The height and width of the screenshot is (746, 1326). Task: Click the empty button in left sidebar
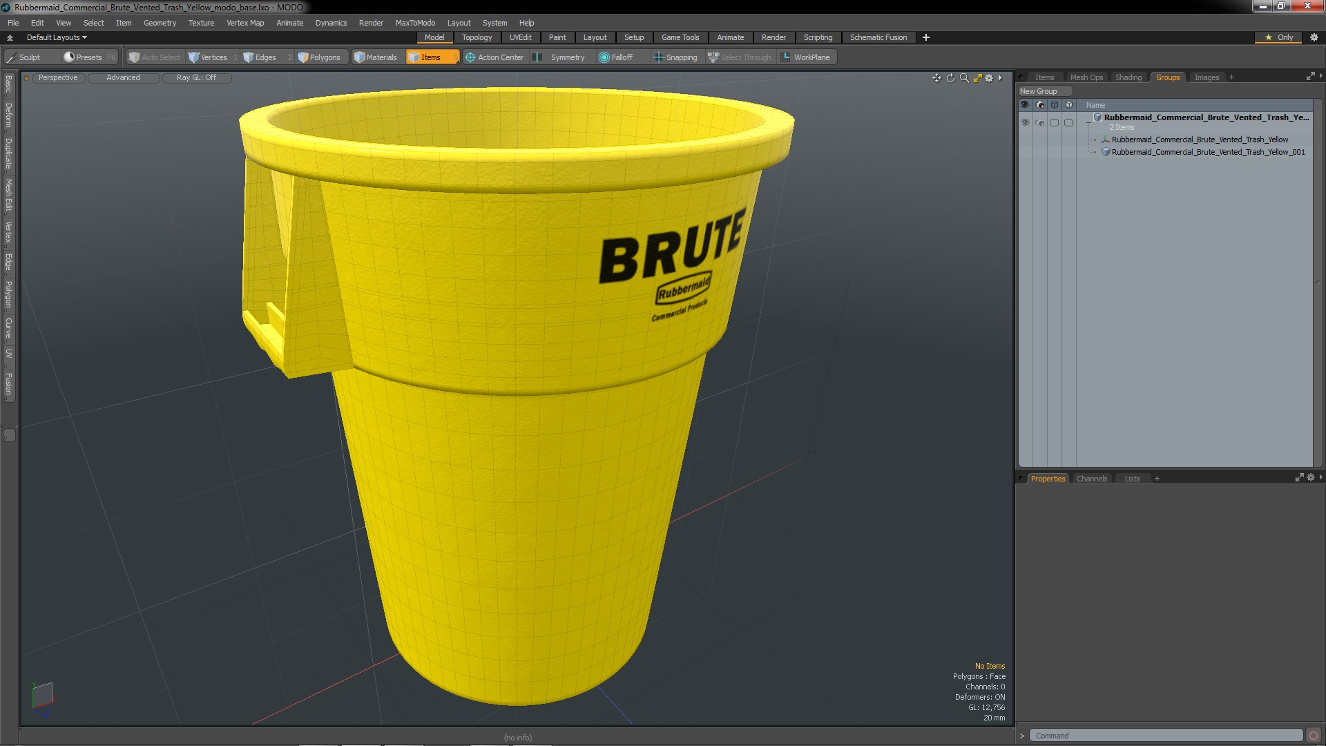[x=9, y=435]
